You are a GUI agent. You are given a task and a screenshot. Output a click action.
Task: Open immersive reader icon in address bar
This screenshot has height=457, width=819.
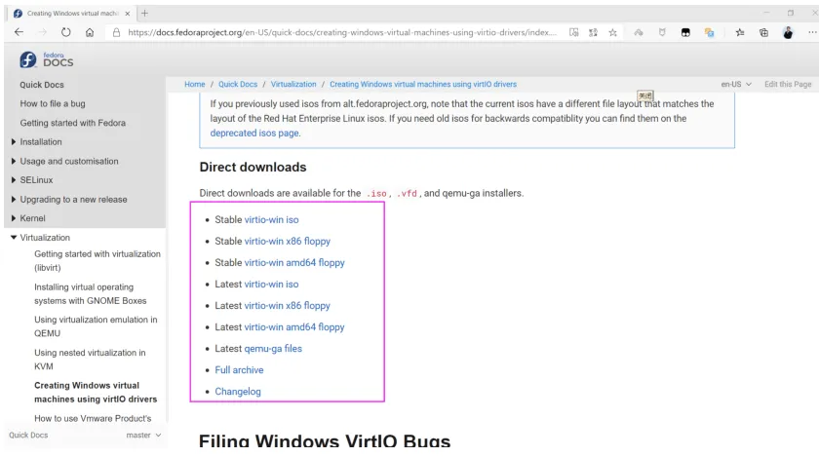click(574, 32)
